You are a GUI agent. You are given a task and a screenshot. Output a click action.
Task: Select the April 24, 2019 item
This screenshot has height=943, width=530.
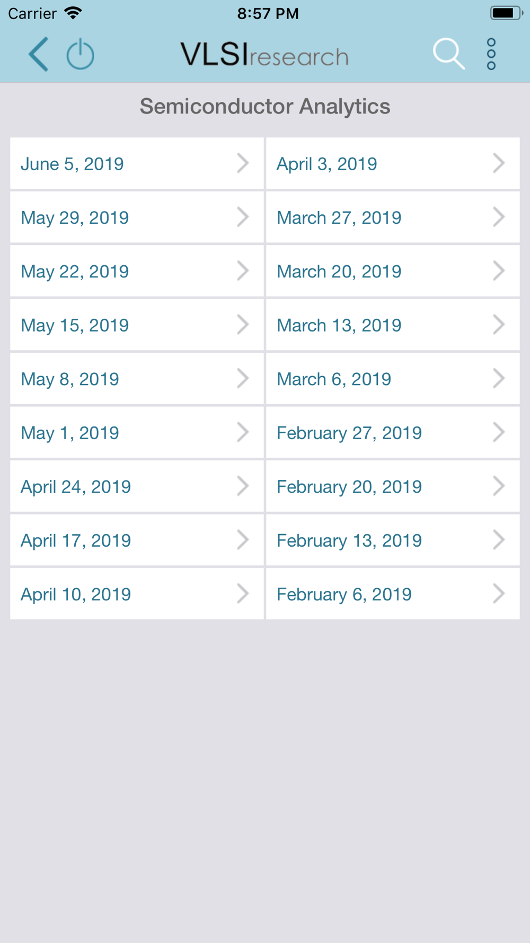[137, 486]
